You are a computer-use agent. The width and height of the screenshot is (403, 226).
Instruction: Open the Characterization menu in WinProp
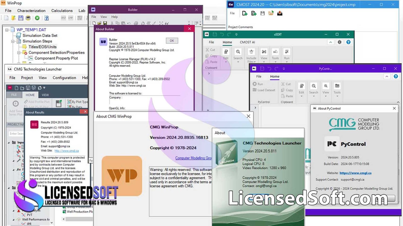click(x=31, y=11)
